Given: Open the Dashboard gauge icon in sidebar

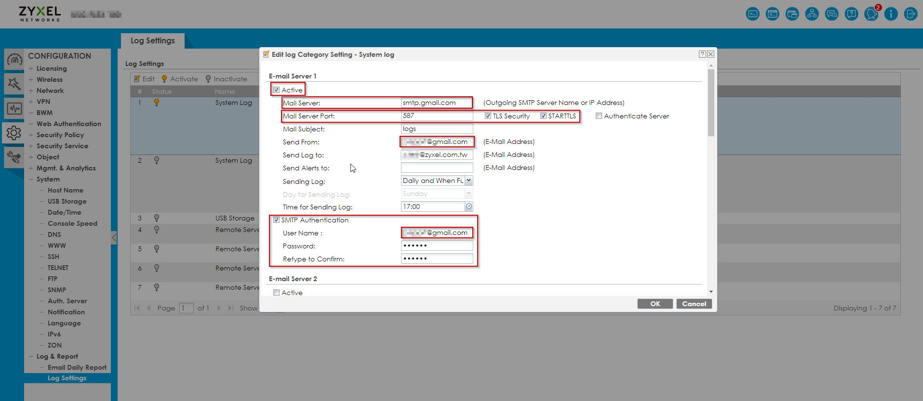Looking at the screenshot, I should (14, 60).
